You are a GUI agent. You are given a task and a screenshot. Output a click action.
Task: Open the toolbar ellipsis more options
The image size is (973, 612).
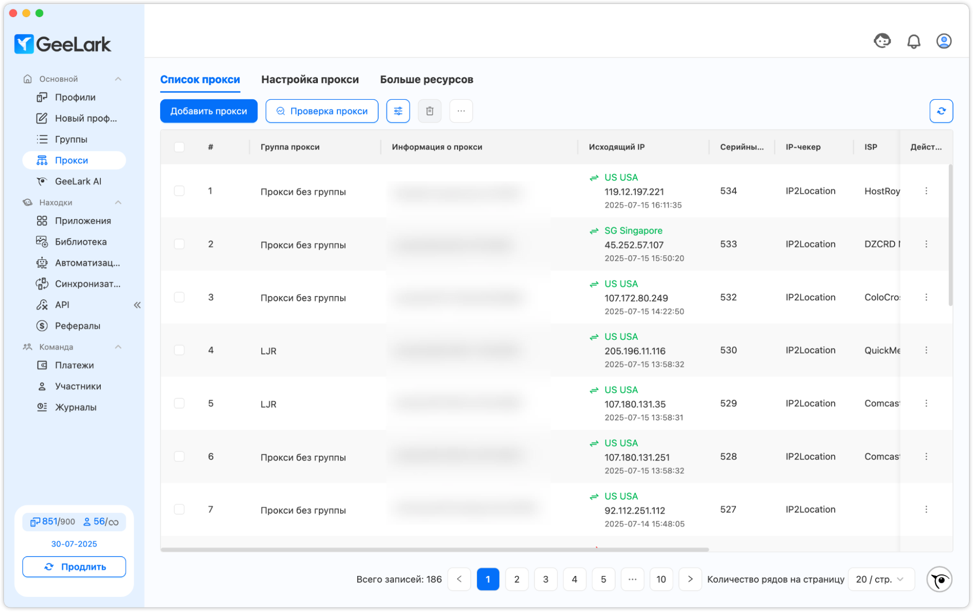(461, 111)
